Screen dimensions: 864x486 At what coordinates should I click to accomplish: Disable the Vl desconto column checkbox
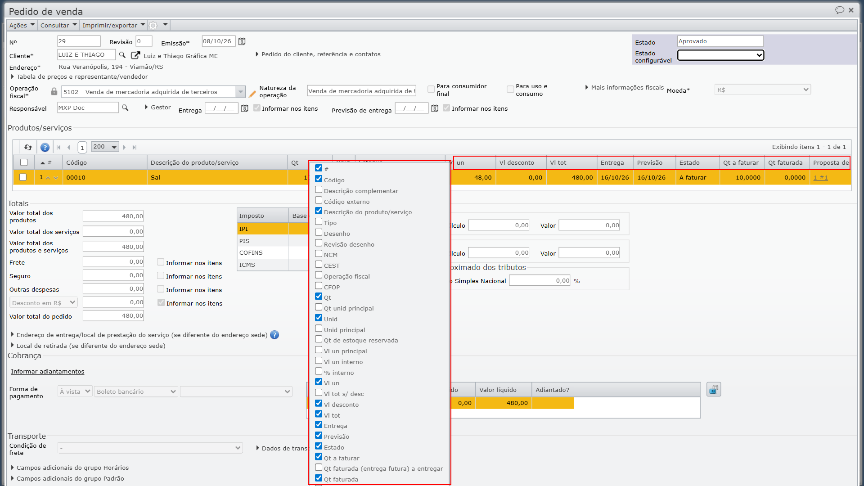click(319, 404)
